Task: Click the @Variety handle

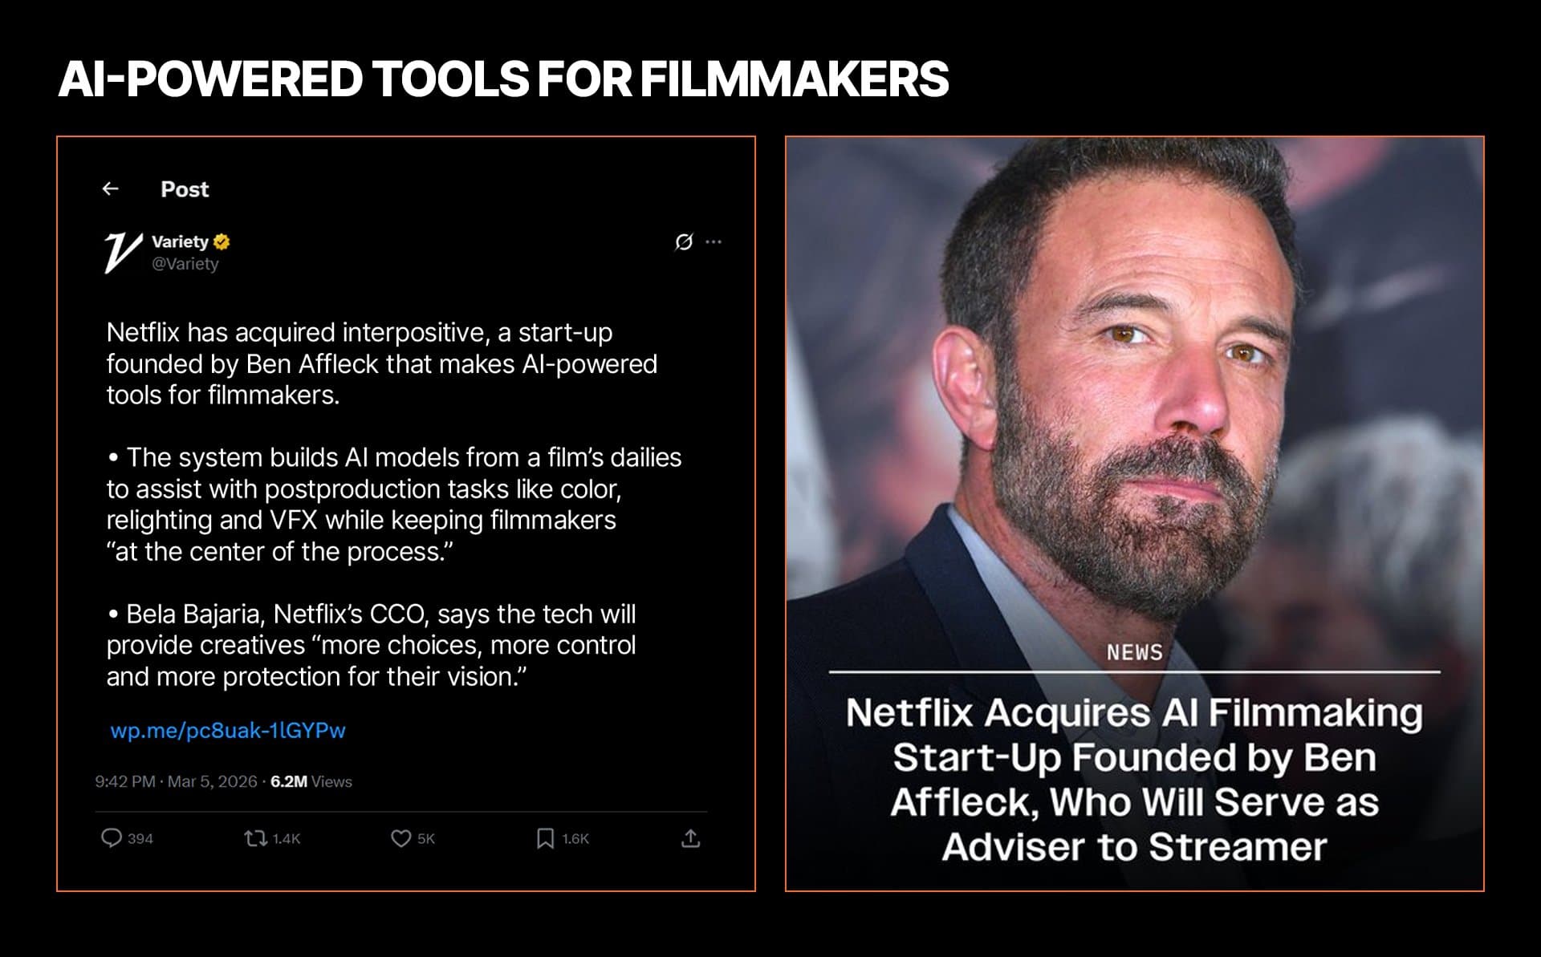Action: (185, 264)
